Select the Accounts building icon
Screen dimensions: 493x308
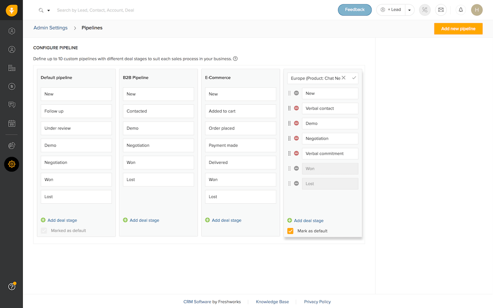[12, 68]
